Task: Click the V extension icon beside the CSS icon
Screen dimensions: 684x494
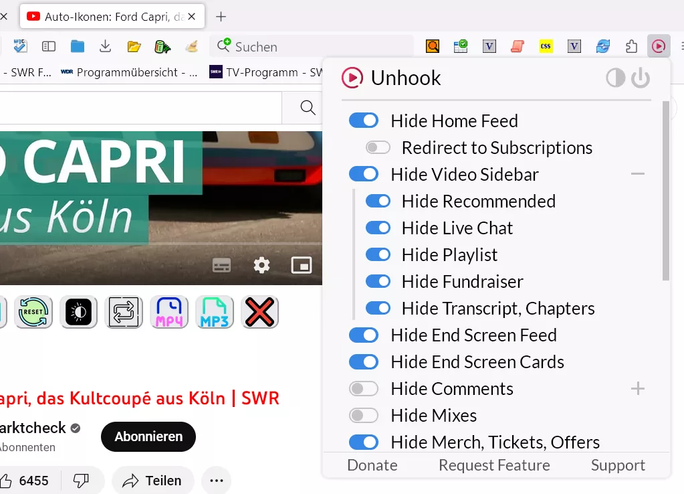Action: pos(574,46)
